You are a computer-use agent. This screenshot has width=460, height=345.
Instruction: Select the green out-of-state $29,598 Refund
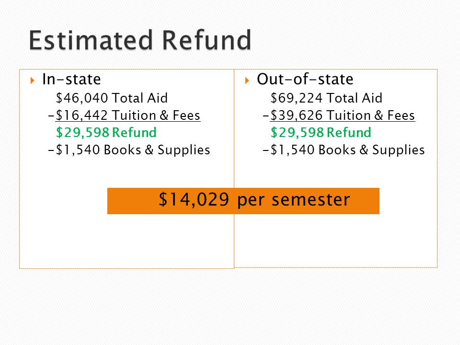321,133
